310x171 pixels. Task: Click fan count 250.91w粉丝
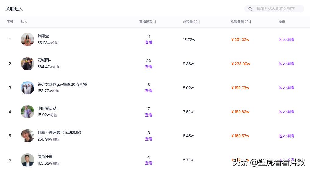pyautogui.click(x=48, y=139)
